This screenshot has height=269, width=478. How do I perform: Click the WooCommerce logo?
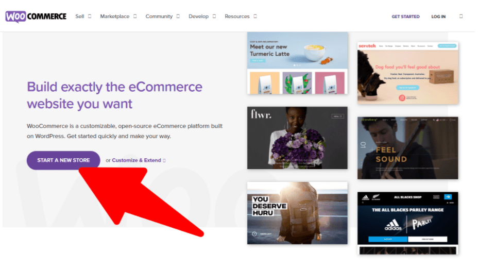point(36,16)
